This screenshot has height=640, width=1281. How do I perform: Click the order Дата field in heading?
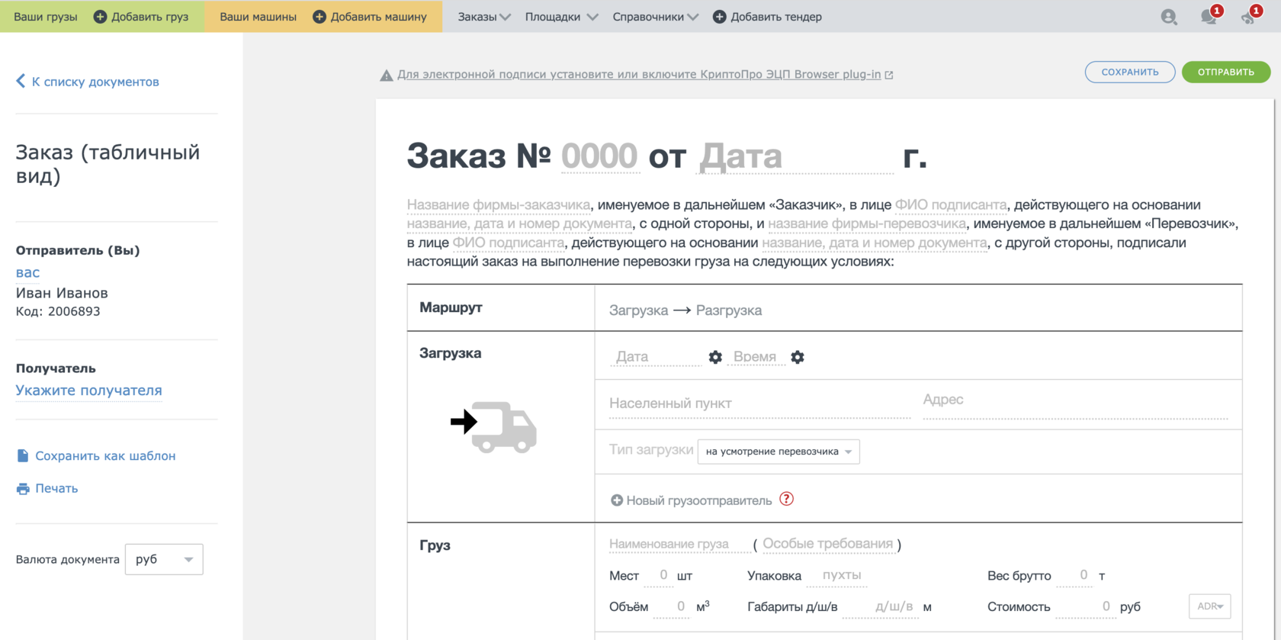tap(795, 156)
